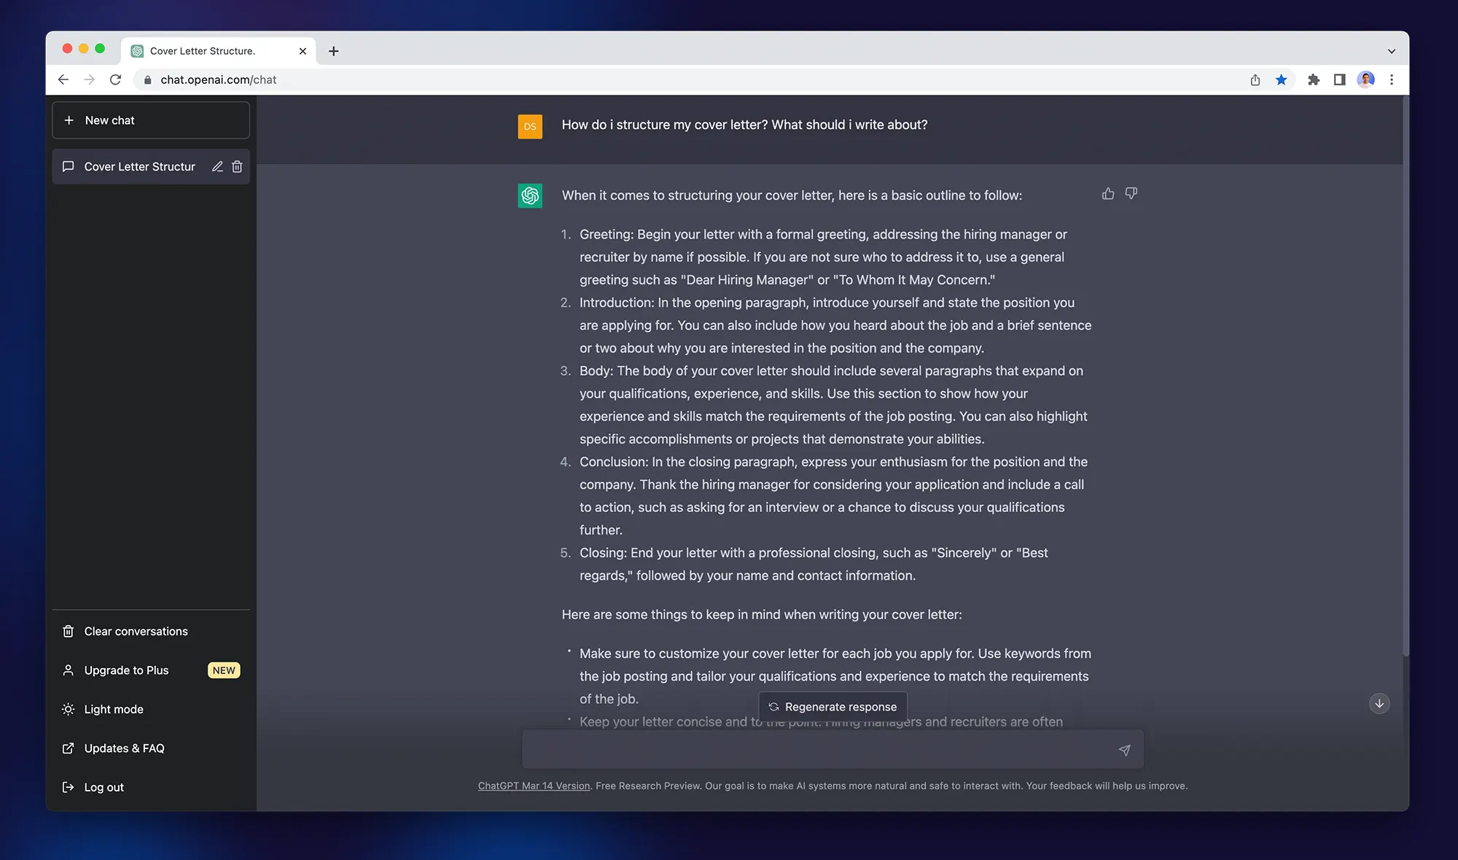Click the thumbs up icon on the response
Viewport: 1458px width, 860px height.
point(1108,193)
